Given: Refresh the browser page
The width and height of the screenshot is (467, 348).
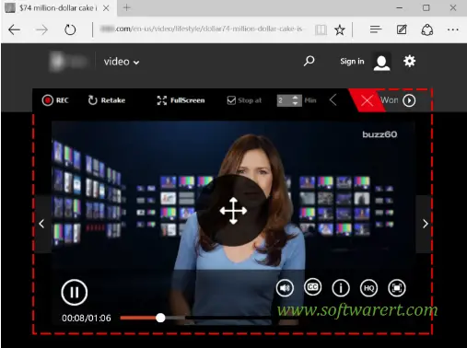Looking at the screenshot, I should [x=70, y=29].
